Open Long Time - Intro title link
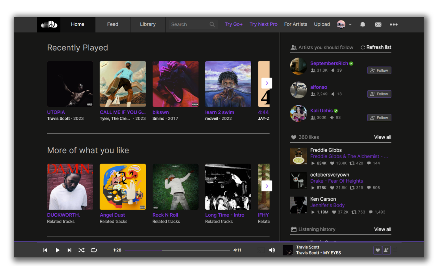438x274 pixels. coord(225,215)
